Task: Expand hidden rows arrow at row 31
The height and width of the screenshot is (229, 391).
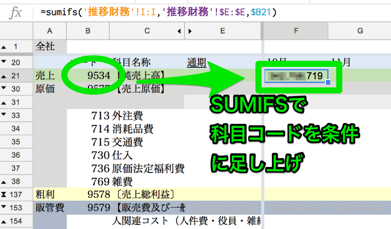Action: (4, 103)
